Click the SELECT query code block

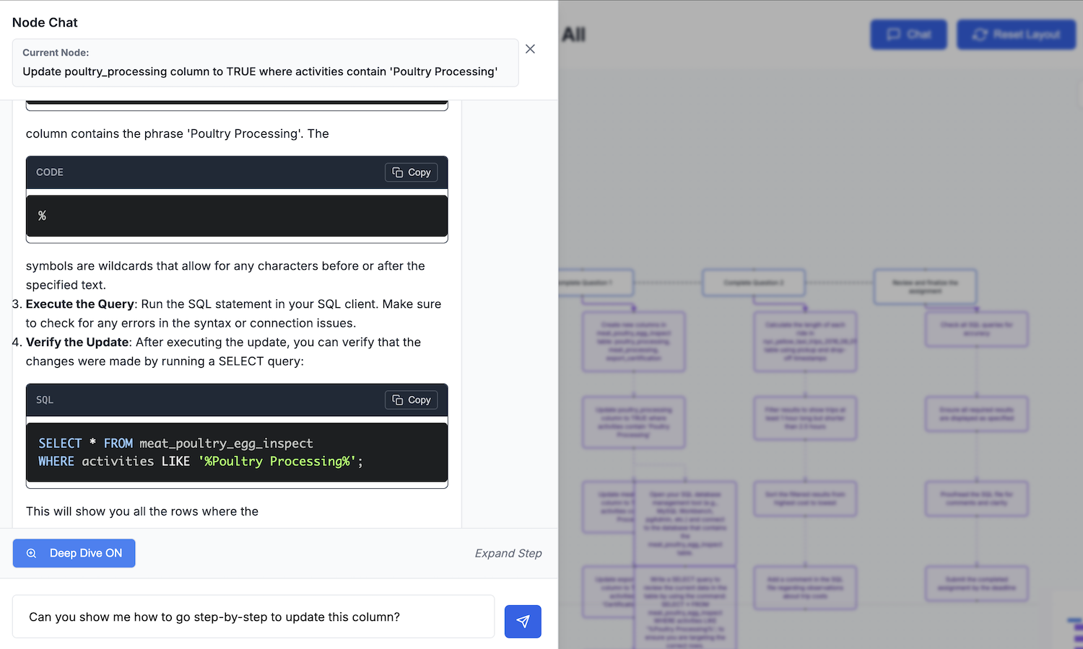point(237,452)
